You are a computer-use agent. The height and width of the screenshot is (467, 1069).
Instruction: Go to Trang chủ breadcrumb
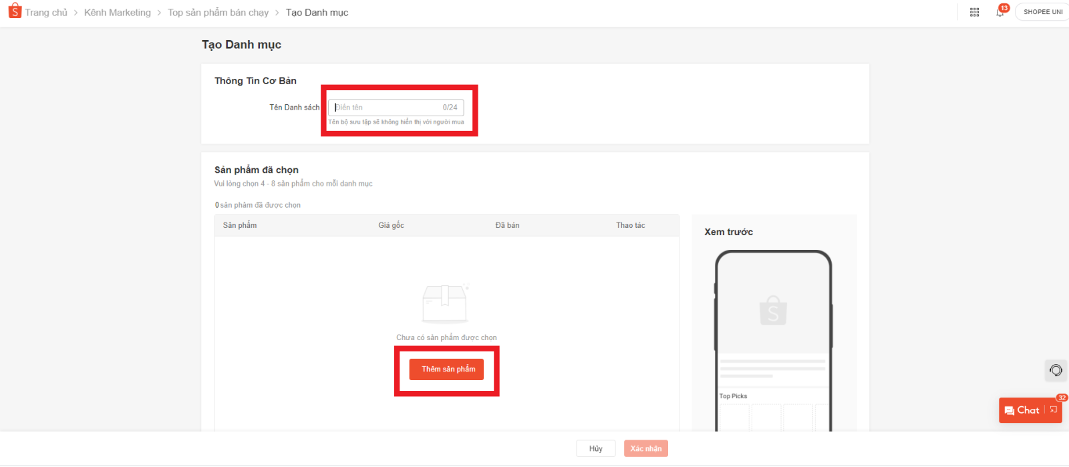click(x=46, y=13)
